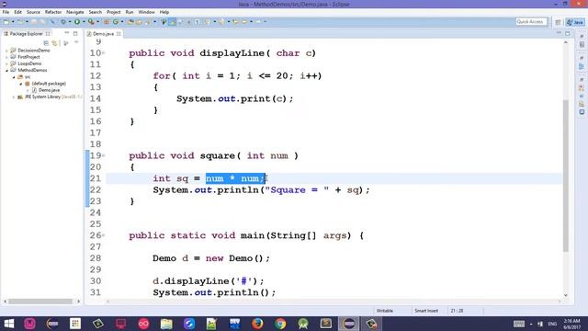Maximize the Package Explorer view
This screenshot has height=331, width=588.
click(x=75, y=33)
